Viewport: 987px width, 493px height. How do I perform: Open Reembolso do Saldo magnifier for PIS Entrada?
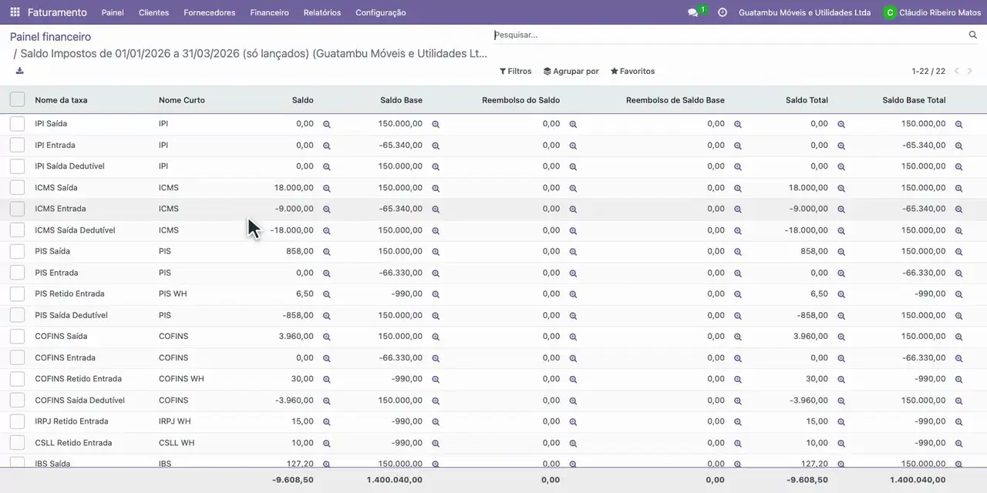tap(573, 273)
